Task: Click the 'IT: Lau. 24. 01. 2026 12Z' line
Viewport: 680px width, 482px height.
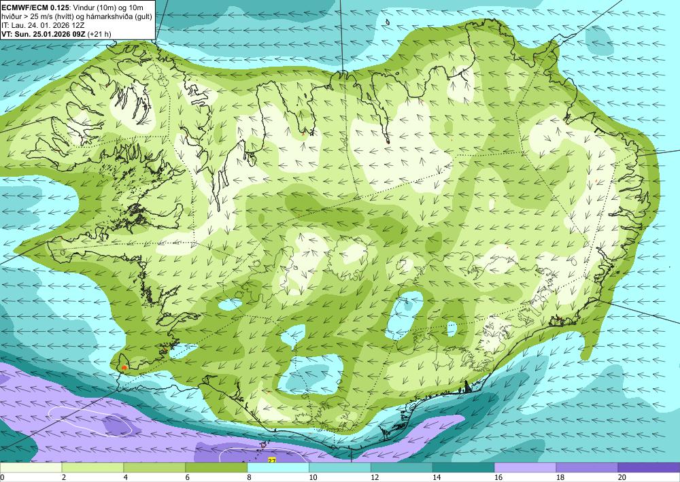Action: tap(43, 25)
